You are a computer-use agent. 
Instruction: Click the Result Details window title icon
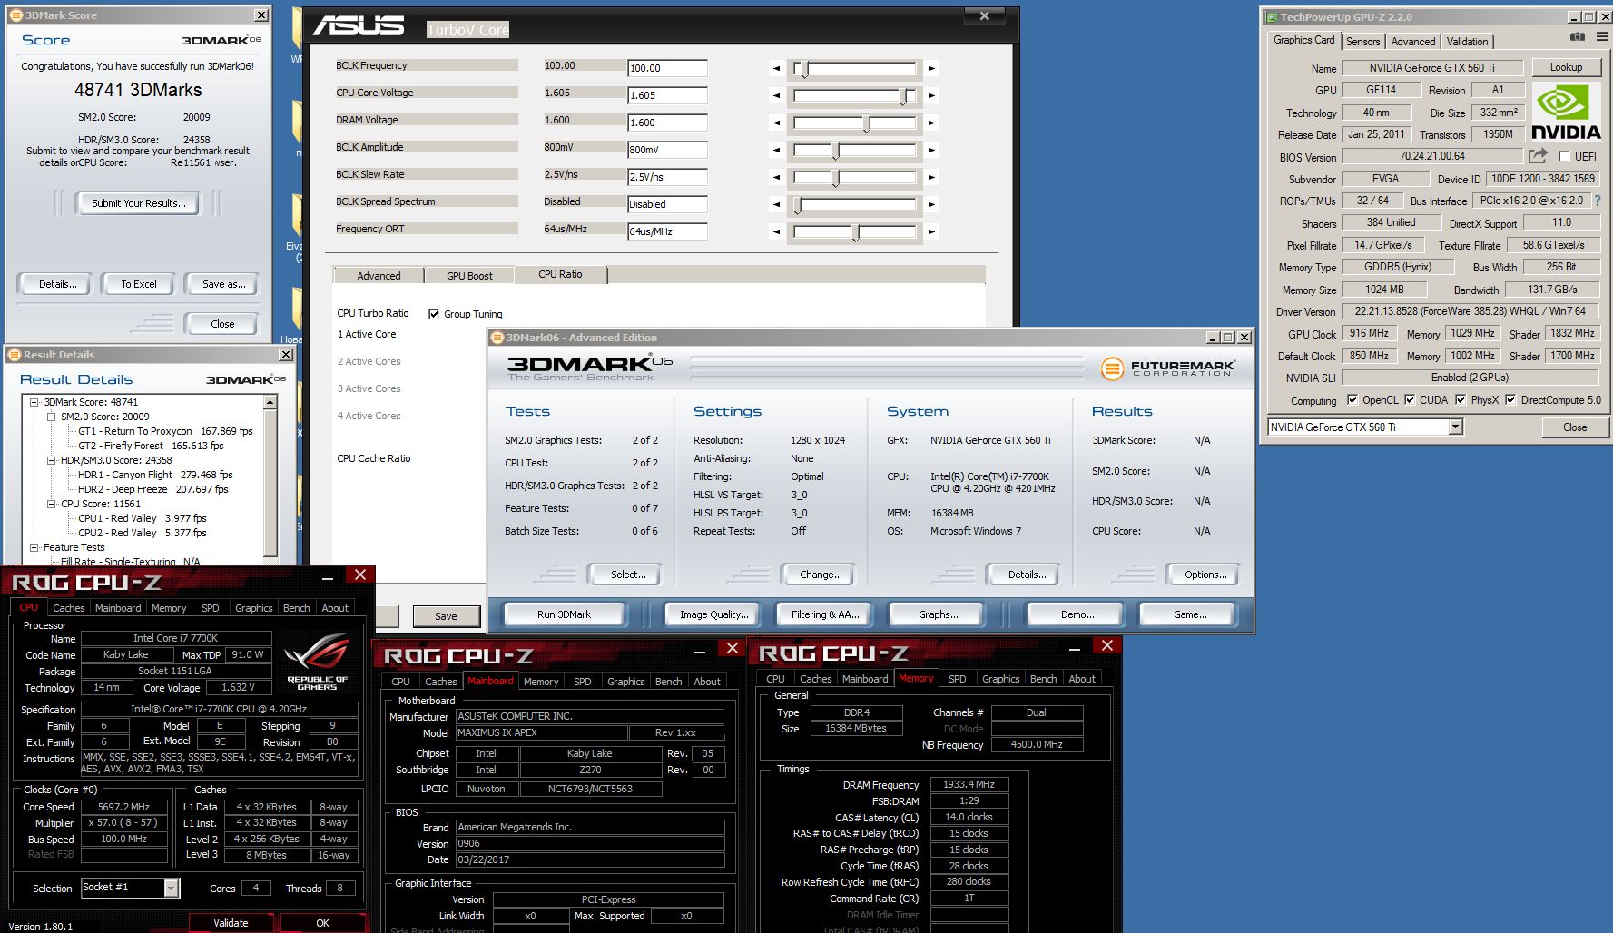(x=14, y=354)
